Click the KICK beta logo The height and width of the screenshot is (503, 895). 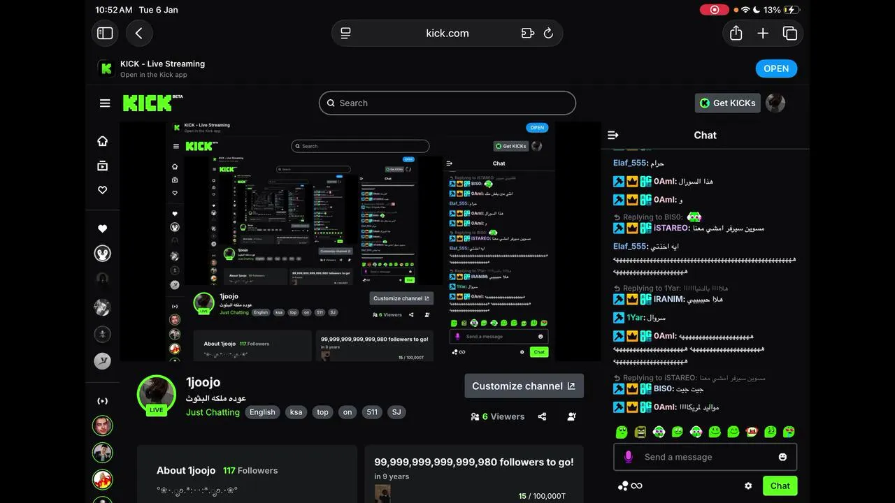[152, 103]
